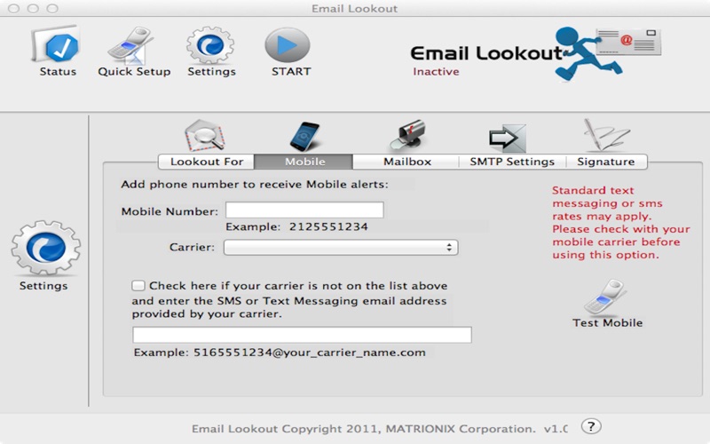Switch to the Lookout For tab
Screen dimensions: 710x444
(207, 162)
